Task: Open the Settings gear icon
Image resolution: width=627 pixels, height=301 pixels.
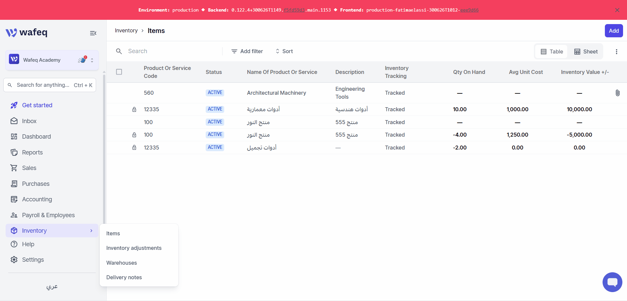Action: (x=14, y=260)
